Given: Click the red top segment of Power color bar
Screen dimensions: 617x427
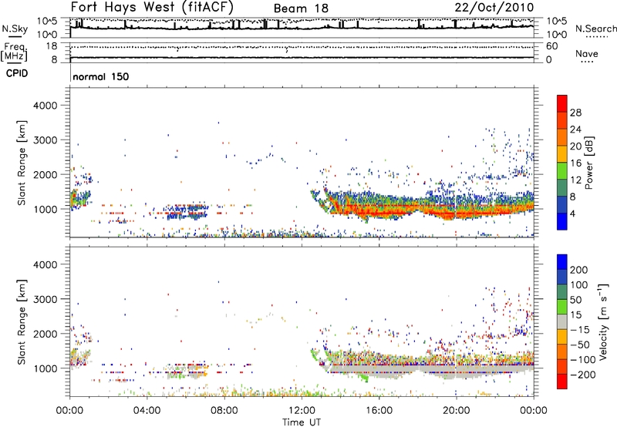Looking at the screenshot, I should pos(562,103).
